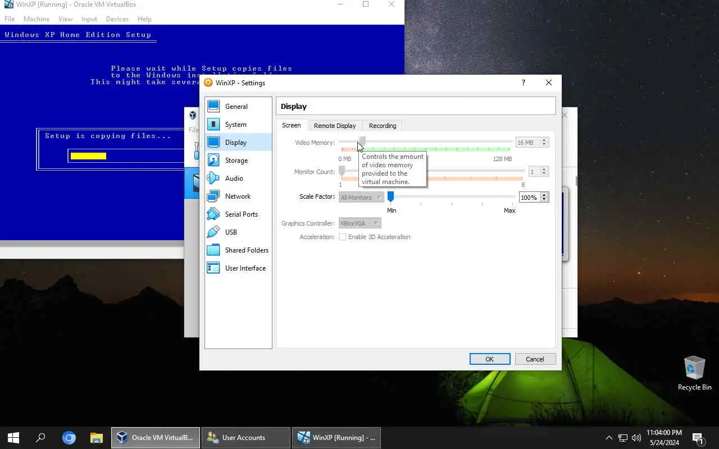This screenshot has height=449, width=719.
Task: Click the Display monitor icon in sidebar
Action: coord(213,143)
